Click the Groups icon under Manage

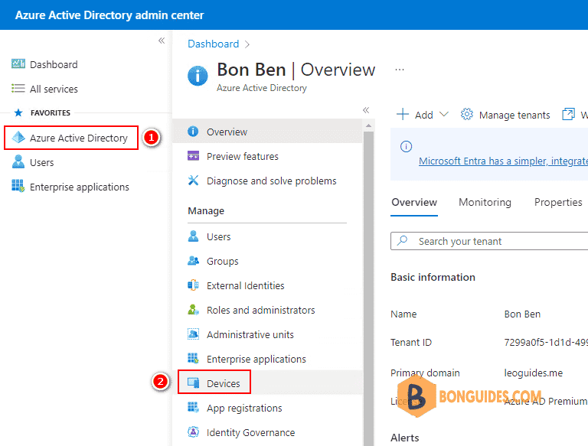[193, 260]
